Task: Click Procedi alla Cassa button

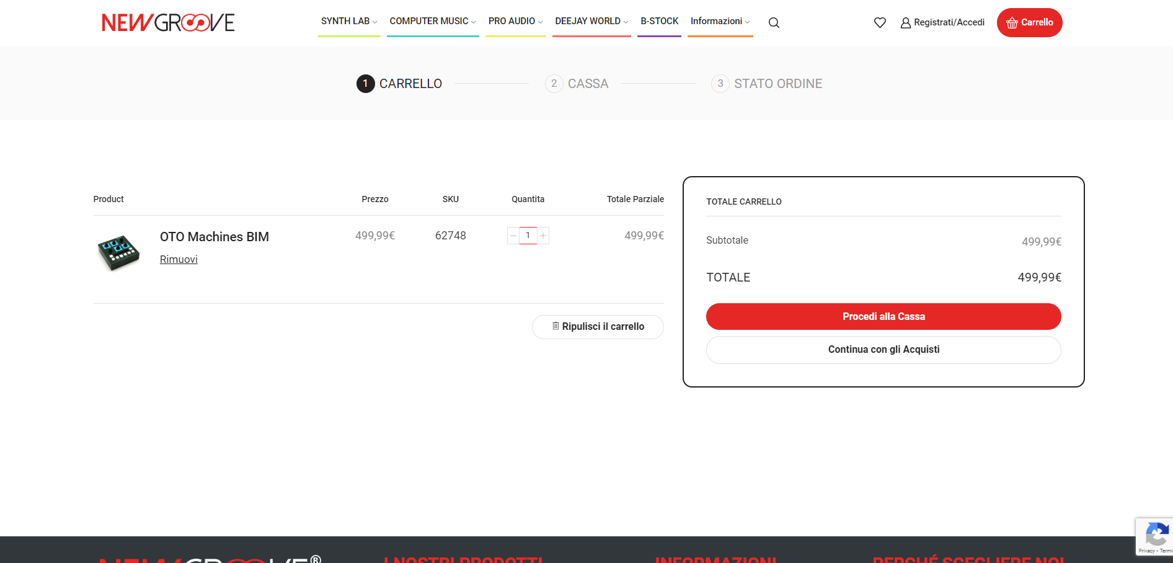Action: coord(883,316)
